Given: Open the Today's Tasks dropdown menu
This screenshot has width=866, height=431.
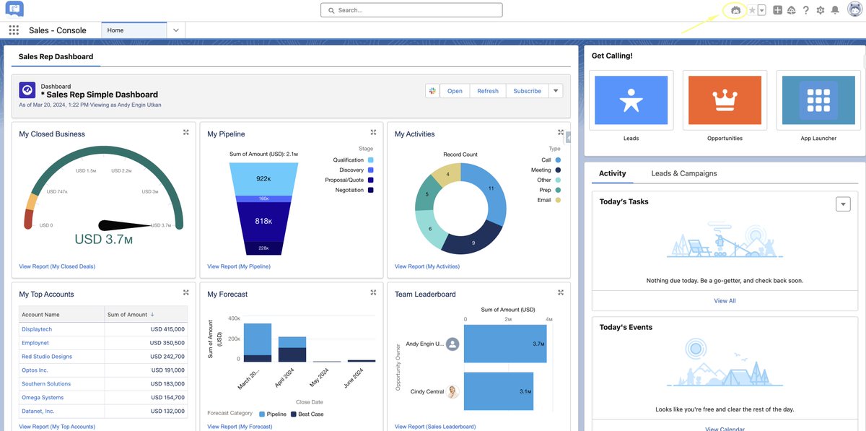Looking at the screenshot, I should coord(843,203).
